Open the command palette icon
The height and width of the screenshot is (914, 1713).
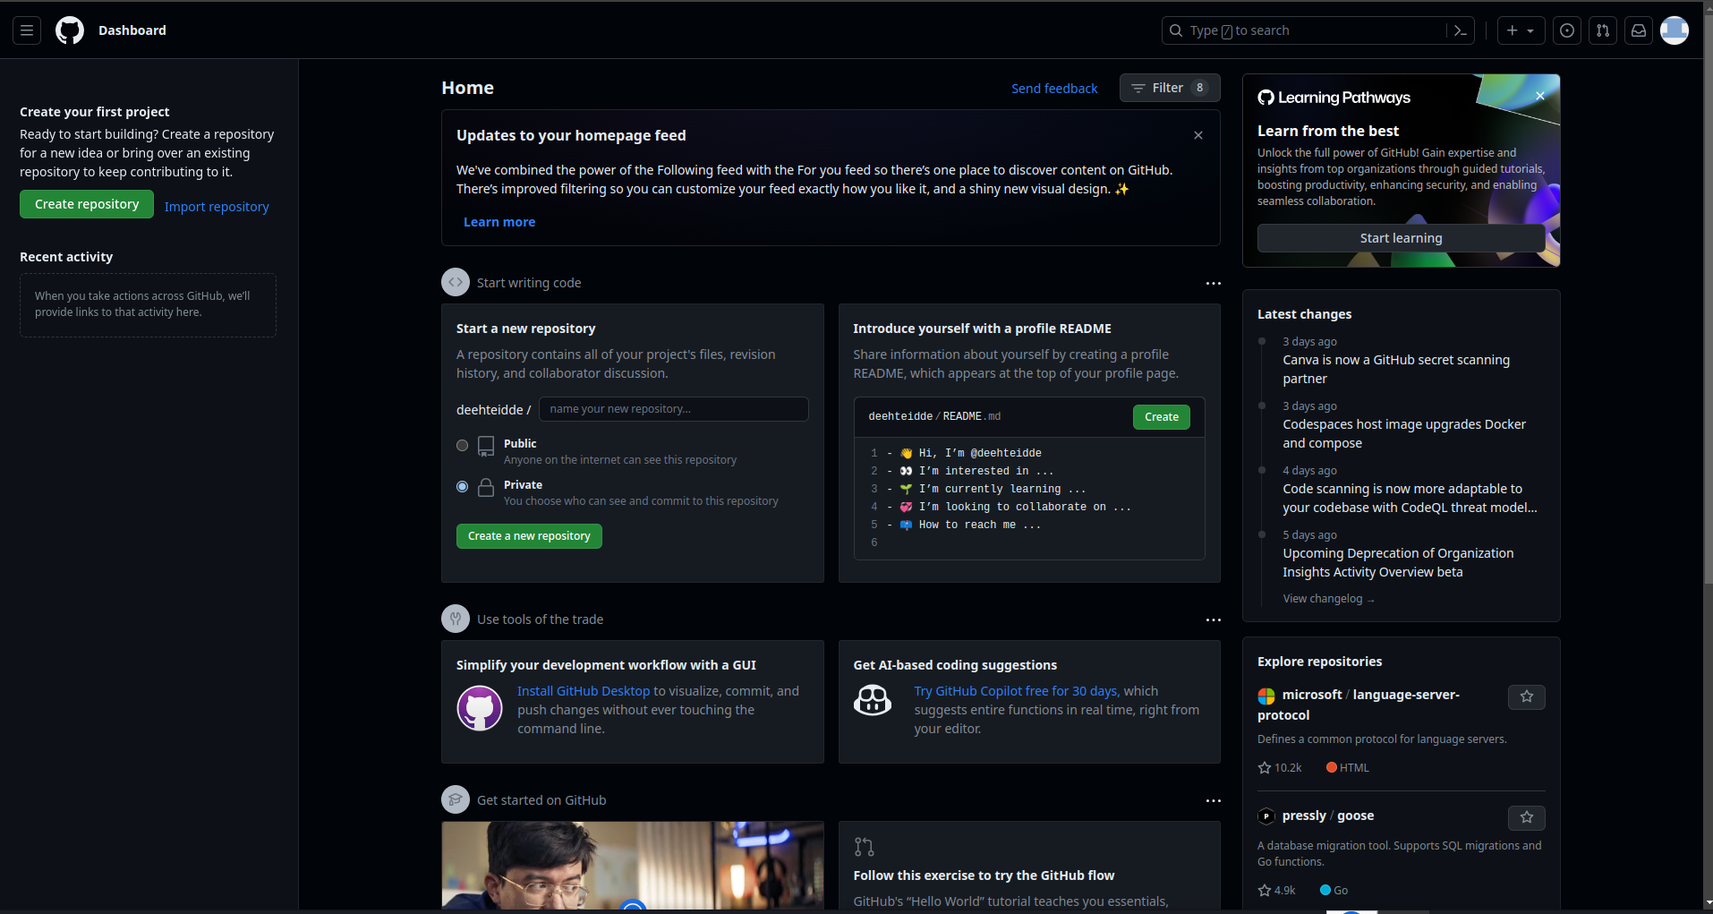point(1460,30)
